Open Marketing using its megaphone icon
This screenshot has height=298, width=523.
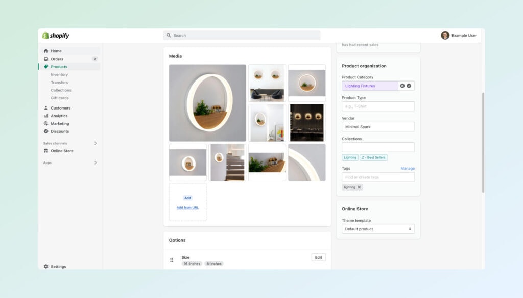tap(46, 123)
